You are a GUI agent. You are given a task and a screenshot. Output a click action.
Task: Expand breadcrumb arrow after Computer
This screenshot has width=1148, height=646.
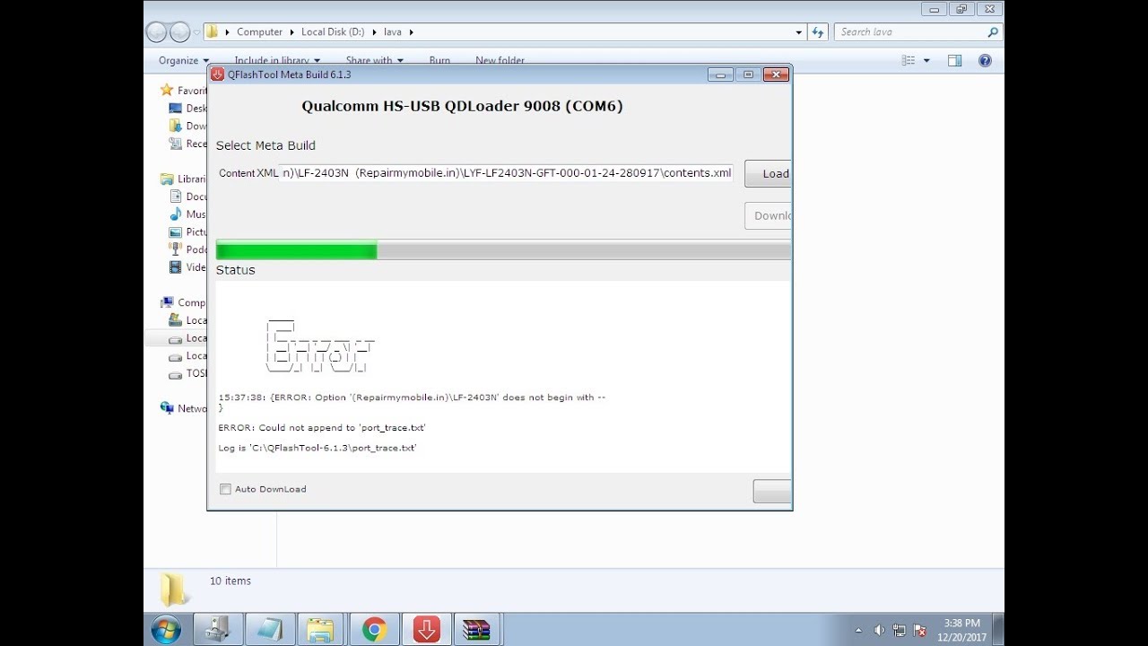[x=291, y=32]
